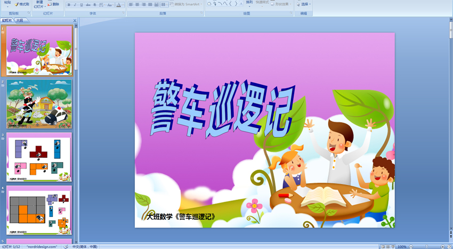Select slide 5 thumbnail at the bottom

[x=39, y=241]
